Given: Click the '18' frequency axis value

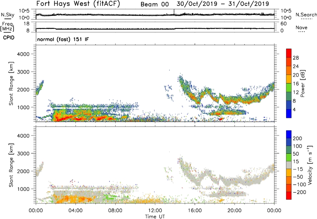Looking at the screenshot, I should (x=27, y=24).
